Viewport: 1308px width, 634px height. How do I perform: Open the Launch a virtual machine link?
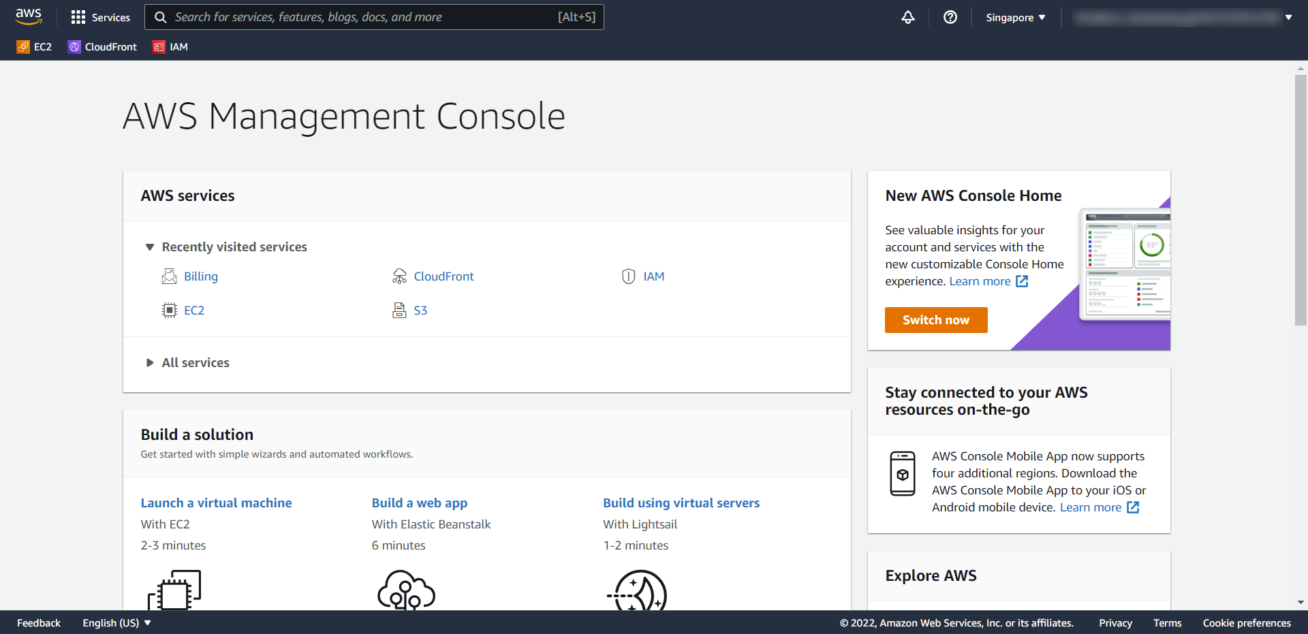216,503
